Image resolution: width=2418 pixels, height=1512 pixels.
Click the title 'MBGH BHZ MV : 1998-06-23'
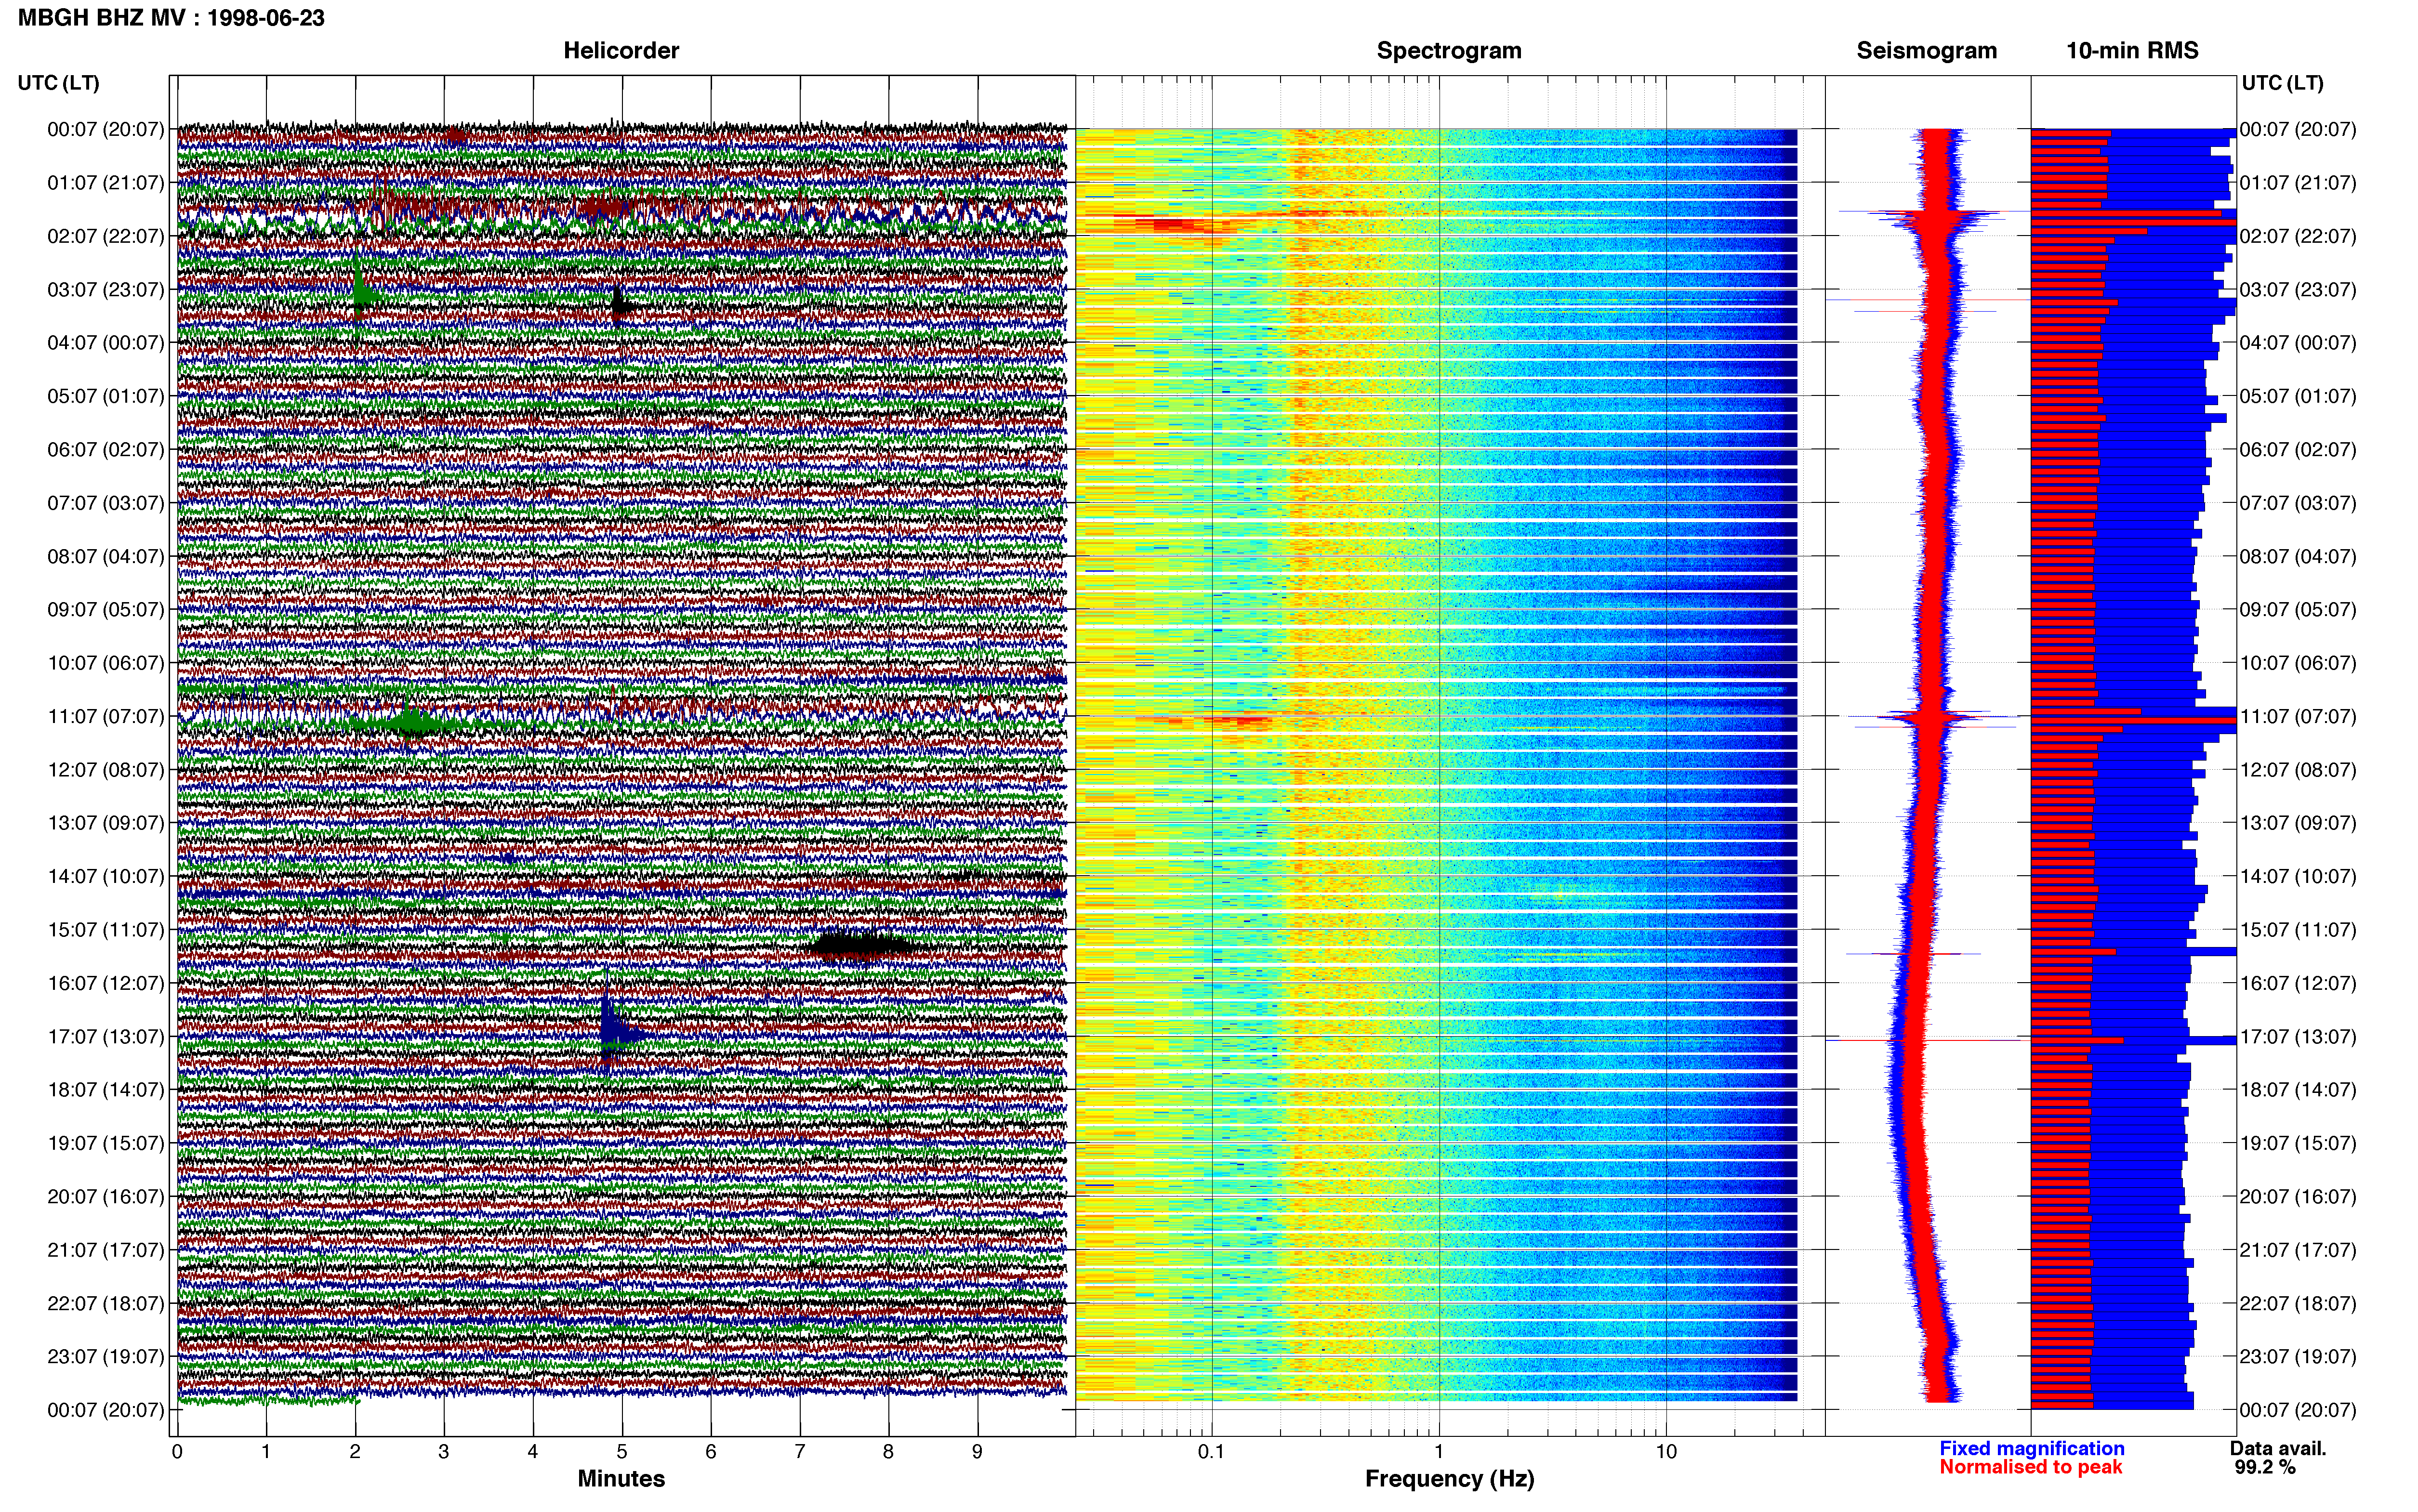171,18
